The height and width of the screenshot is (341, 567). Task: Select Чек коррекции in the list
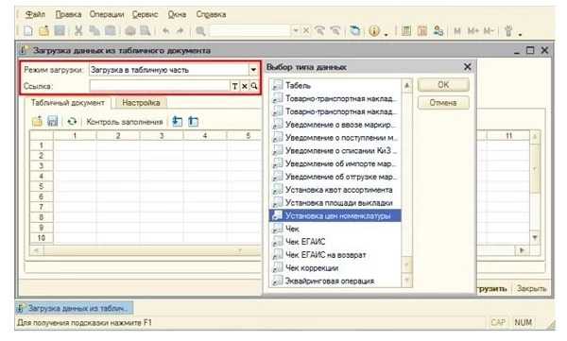pos(335,268)
